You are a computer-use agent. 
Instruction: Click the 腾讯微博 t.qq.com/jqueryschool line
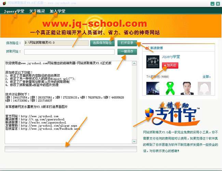pyautogui.click(x=35, y=119)
